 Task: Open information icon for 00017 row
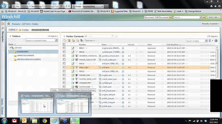pos(123,48)
